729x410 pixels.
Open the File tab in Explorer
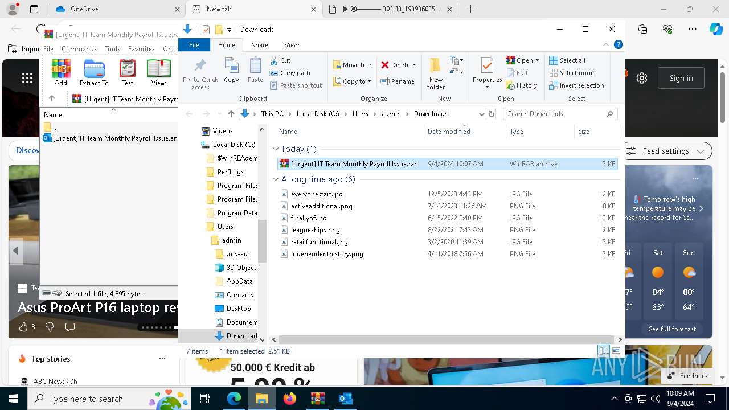pos(194,45)
